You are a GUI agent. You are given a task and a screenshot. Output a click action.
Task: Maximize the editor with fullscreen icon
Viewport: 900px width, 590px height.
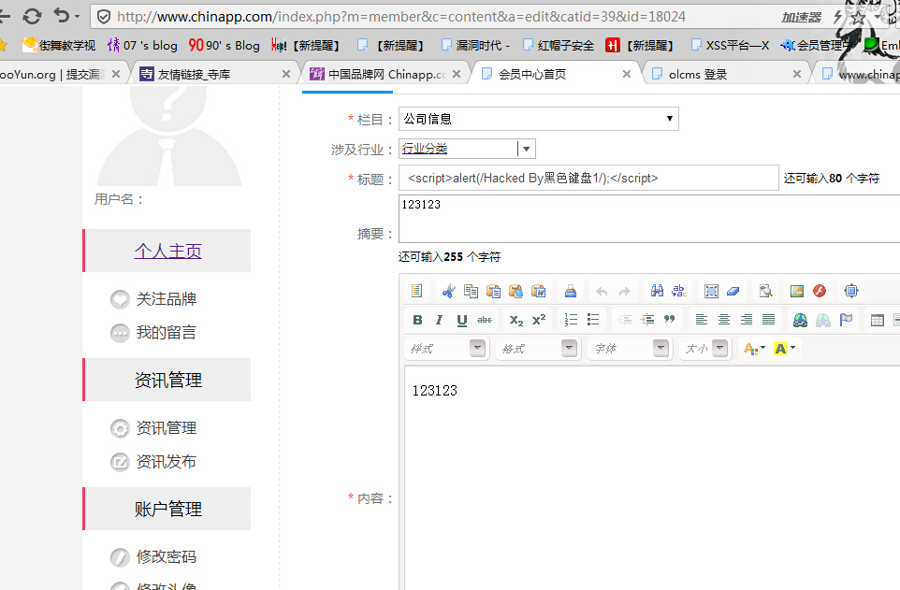(x=850, y=291)
